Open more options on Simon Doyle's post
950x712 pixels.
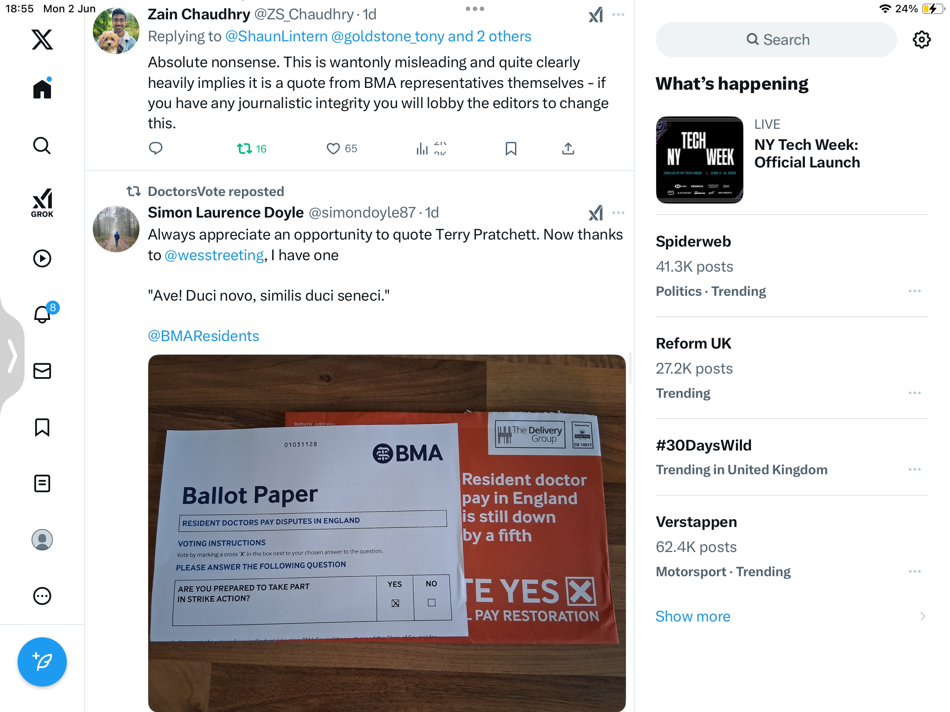(618, 213)
